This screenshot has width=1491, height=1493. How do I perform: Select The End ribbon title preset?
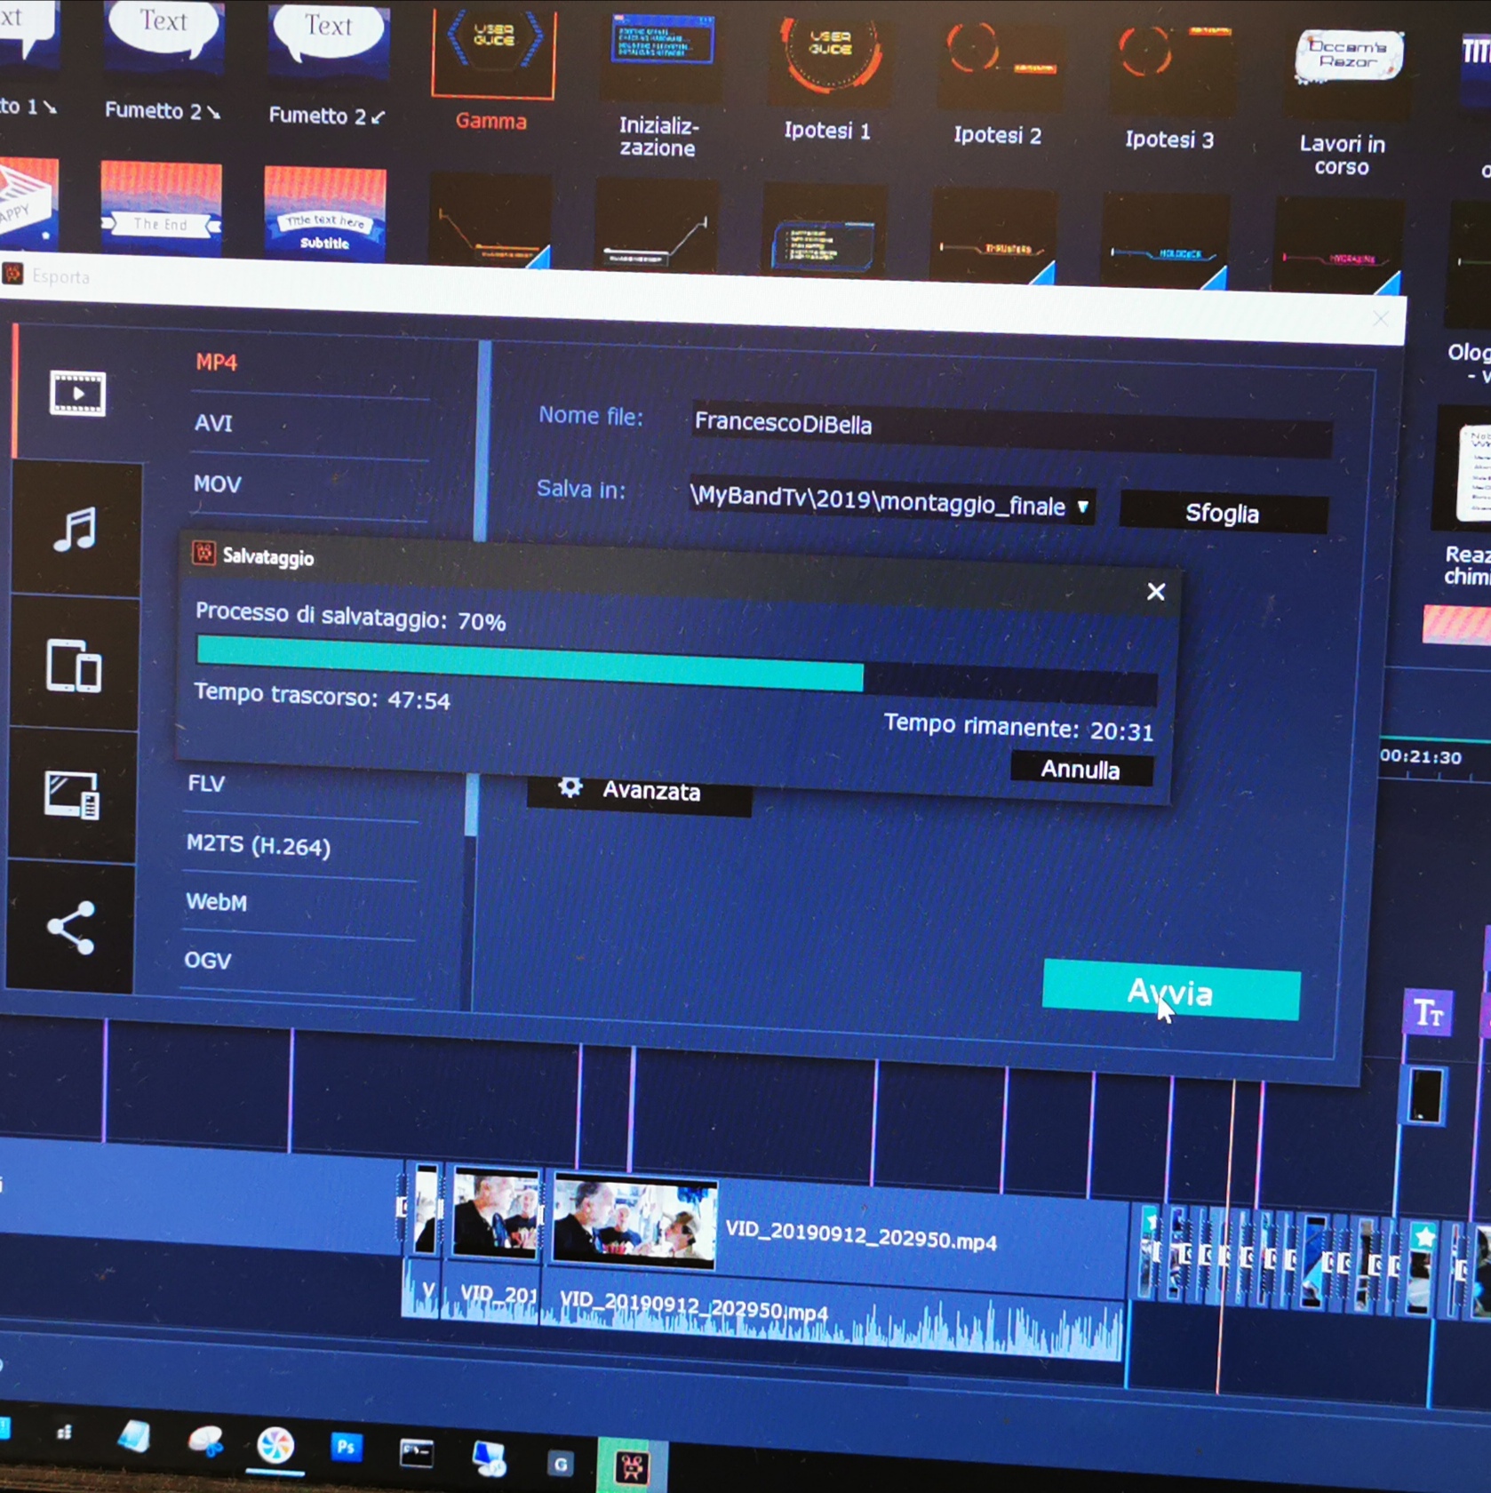[161, 210]
